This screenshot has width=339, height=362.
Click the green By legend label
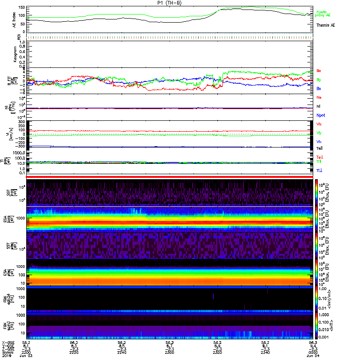tap(319, 80)
